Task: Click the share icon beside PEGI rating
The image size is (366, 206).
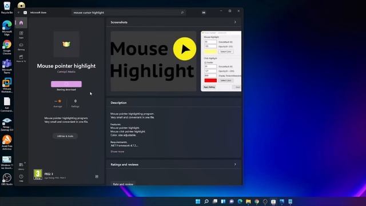Action: point(97,176)
